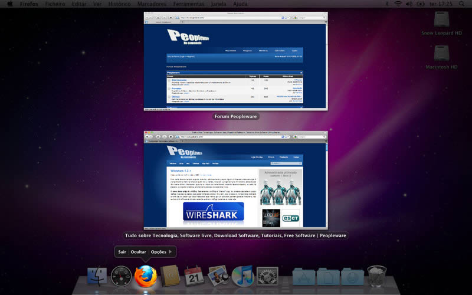This screenshot has width=472, height=295.
Task: Open the Preview app icon in Dock
Action: coord(218,277)
